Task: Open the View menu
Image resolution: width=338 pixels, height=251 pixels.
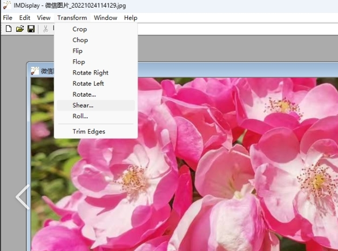Action: tap(44, 18)
